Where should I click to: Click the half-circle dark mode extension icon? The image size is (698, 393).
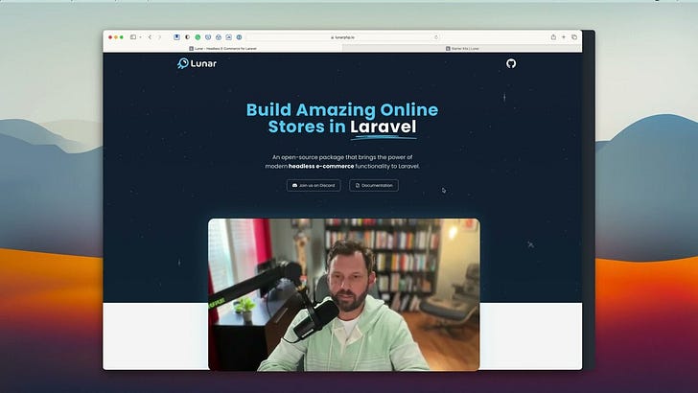tap(187, 37)
